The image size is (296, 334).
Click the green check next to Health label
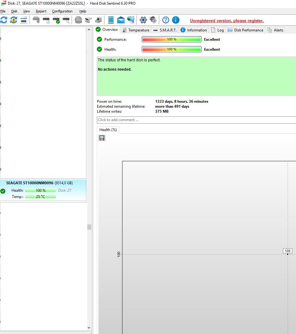[99, 49]
